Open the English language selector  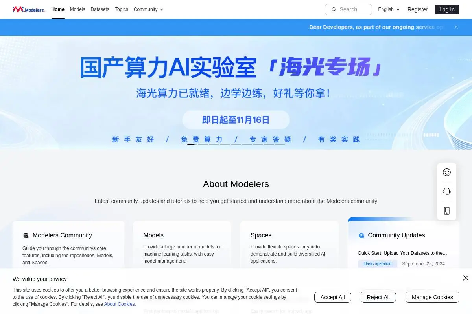(x=389, y=9)
